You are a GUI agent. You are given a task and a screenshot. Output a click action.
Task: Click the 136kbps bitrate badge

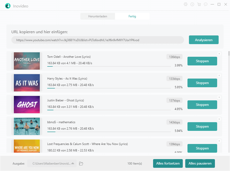pyautogui.click(x=175, y=57)
